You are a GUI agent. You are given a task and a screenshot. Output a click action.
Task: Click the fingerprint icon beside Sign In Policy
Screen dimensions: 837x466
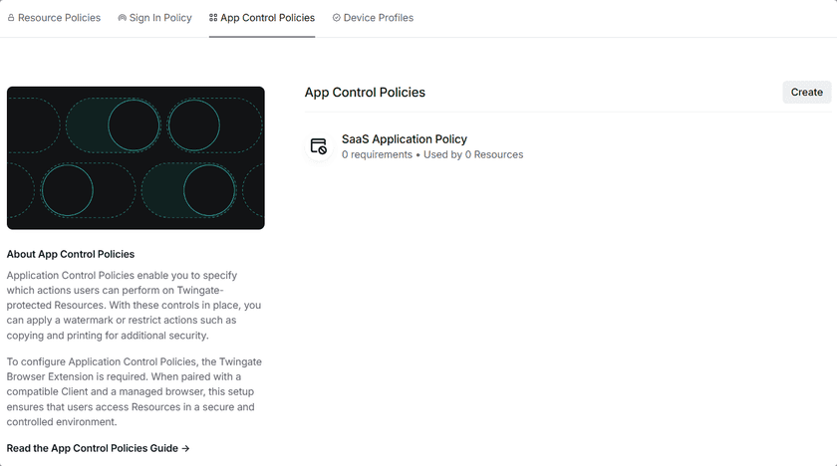(x=122, y=18)
